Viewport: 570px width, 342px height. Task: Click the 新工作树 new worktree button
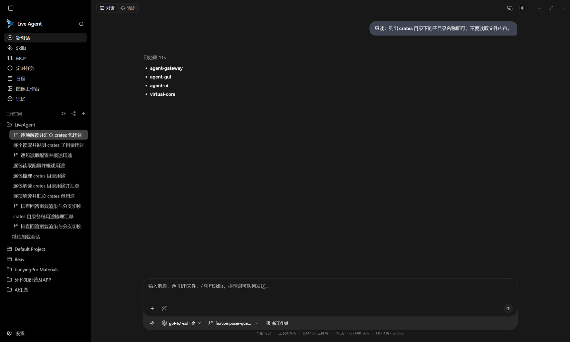click(277, 323)
